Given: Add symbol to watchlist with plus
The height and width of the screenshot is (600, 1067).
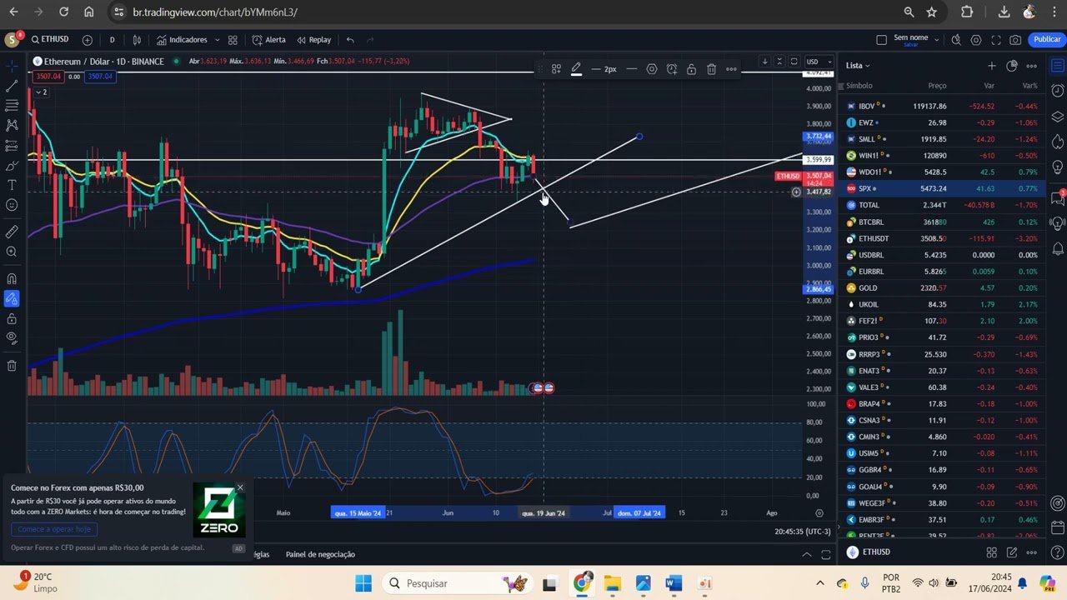Looking at the screenshot, I should coord(992,65).
